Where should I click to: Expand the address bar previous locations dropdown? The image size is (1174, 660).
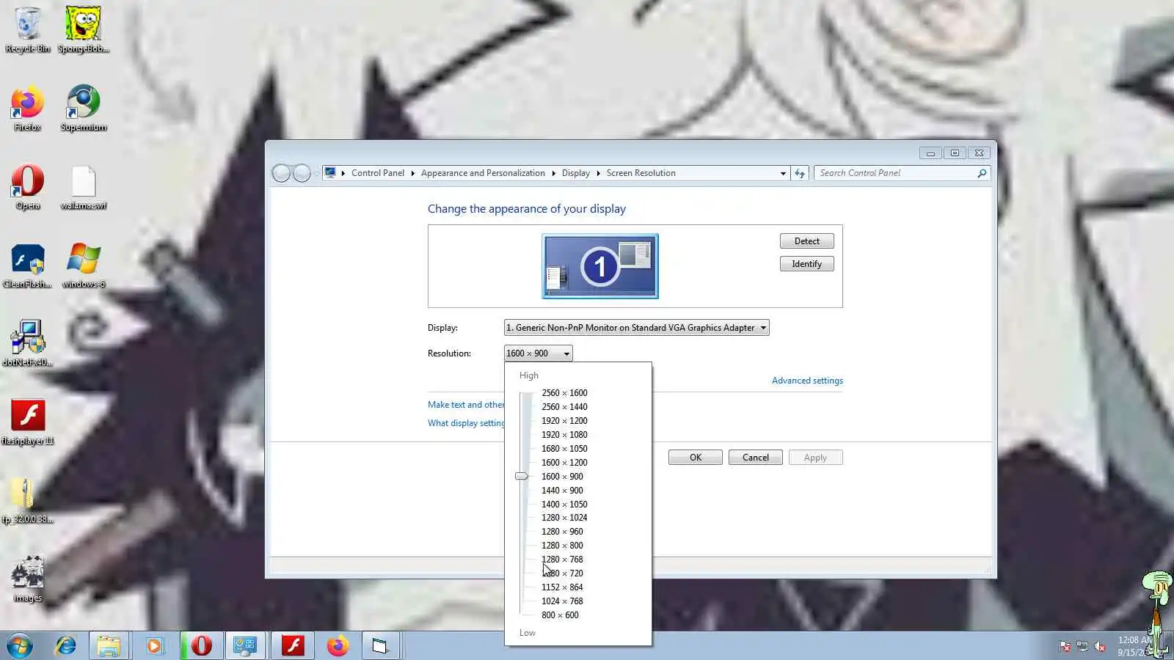pyautogui.click(x=783, y=174)
